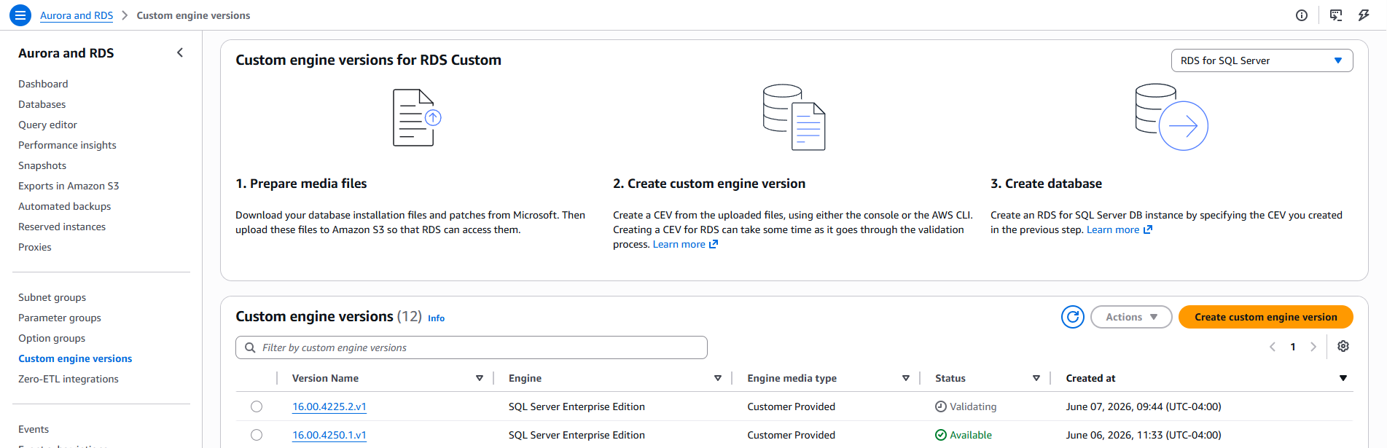Click the Create database illustration icon

coord(1171,117)
